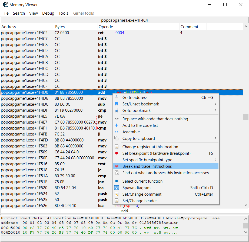Choose Set/Change comment entry
This screenshot has height=242, width=249.
[166, 194]
